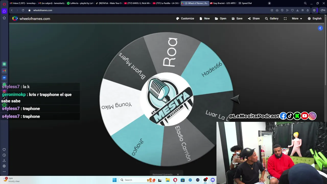The image size is (327, 184).
Task: Open Easy Setup sliders icon
Action: (x=302, y=10)
